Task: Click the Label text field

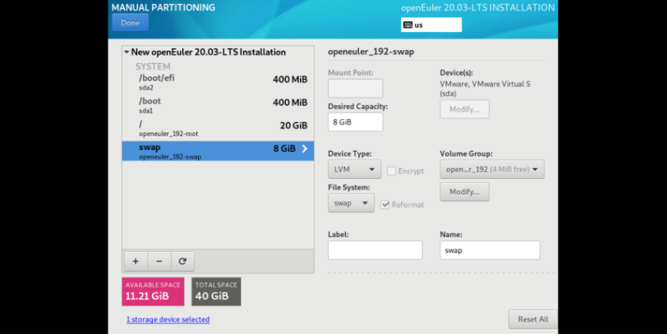Action: click(x=375, y=250)
